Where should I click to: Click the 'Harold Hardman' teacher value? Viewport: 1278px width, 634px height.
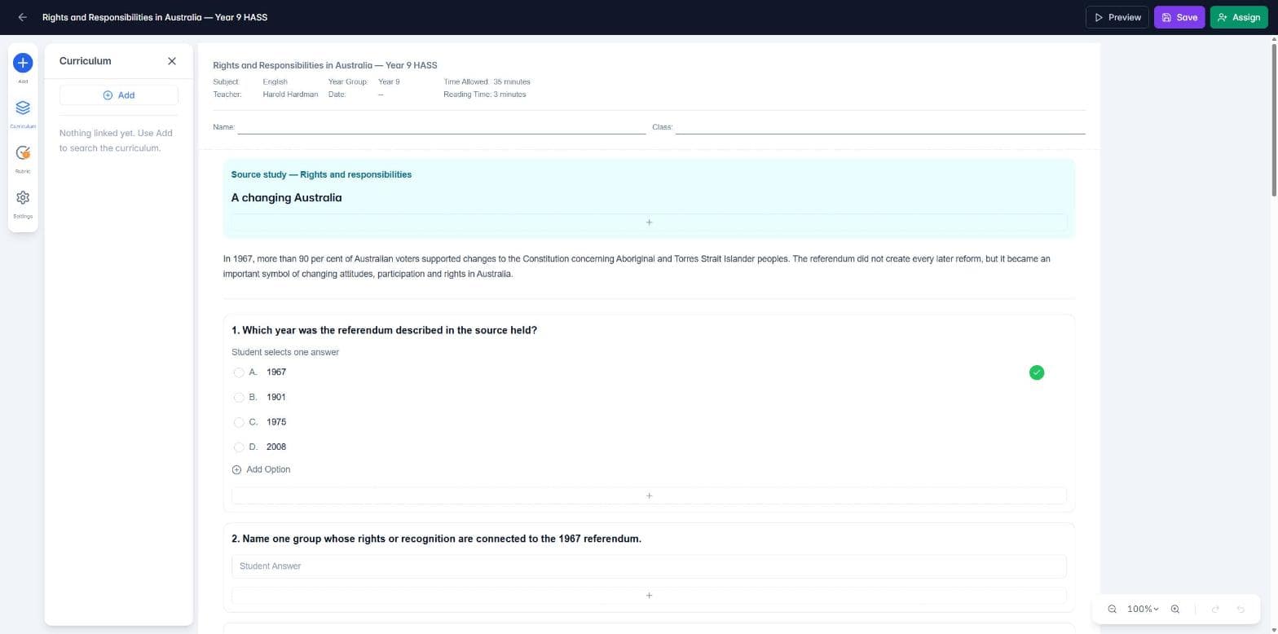(x=290, y=95)
